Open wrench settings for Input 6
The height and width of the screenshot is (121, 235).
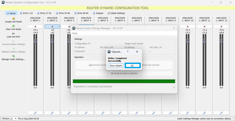(x=120, y=113)
